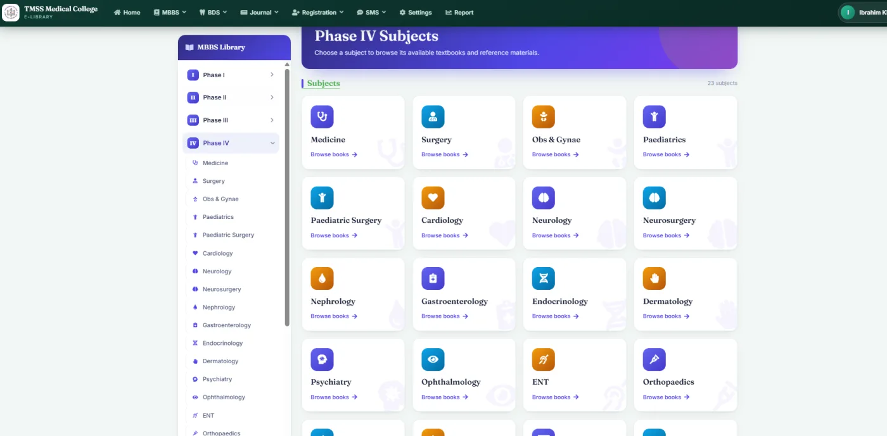Expand Phase III sidebar section
Image resolution: width=887 pixels, height=436 pixels.
pyautogui.click(x=231, y=120)
